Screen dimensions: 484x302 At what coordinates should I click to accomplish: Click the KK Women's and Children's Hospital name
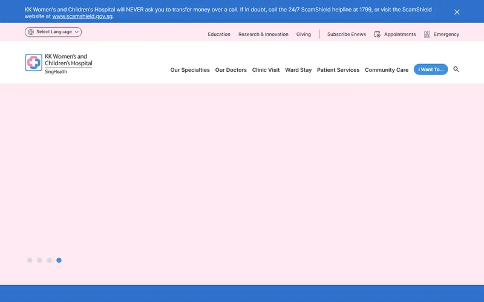68,60
